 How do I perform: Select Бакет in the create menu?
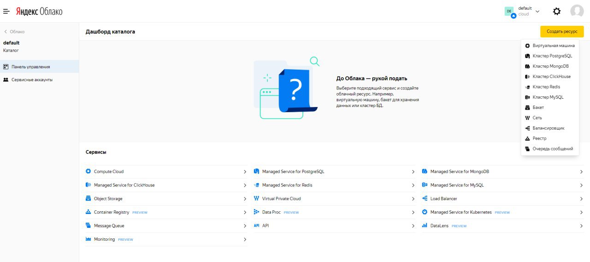point(550,107)
